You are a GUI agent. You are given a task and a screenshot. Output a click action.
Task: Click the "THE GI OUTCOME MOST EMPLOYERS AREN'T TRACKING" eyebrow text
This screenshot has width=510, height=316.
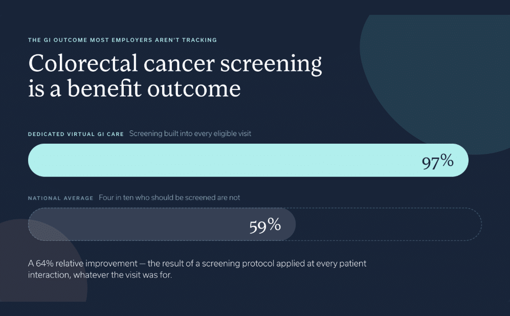(122, 40)
